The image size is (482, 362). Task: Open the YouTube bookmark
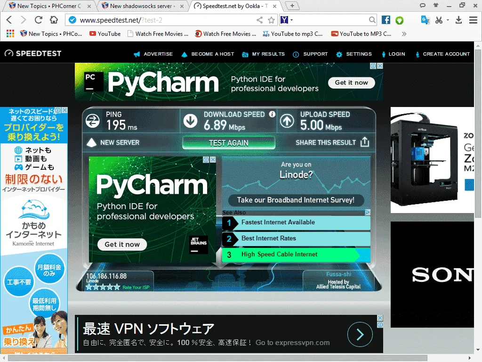(x=105, y=34)
